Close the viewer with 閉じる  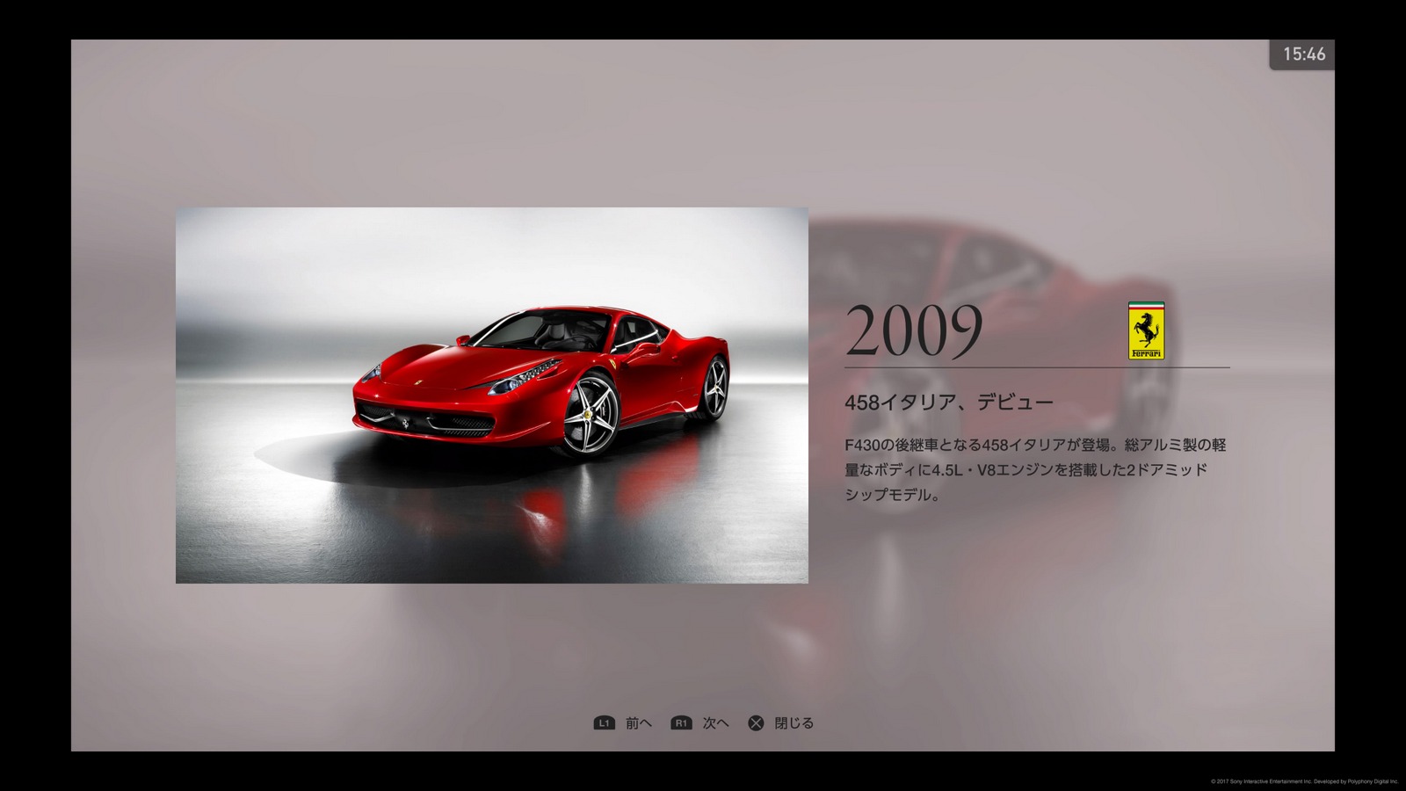click(794, 723)
